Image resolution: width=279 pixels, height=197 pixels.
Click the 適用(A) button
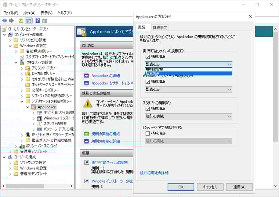click(x=239, y=187)
